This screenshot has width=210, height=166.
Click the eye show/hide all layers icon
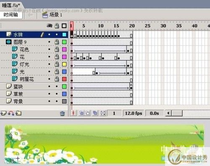(x=50, y=26)
